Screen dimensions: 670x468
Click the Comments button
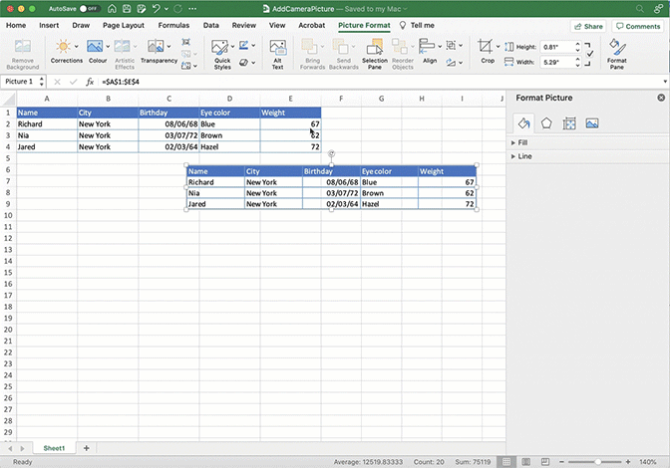point(638,26)
